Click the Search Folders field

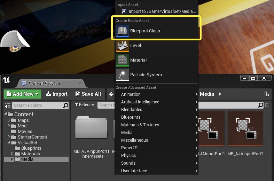pyautogui.click(x=40, y=105)
